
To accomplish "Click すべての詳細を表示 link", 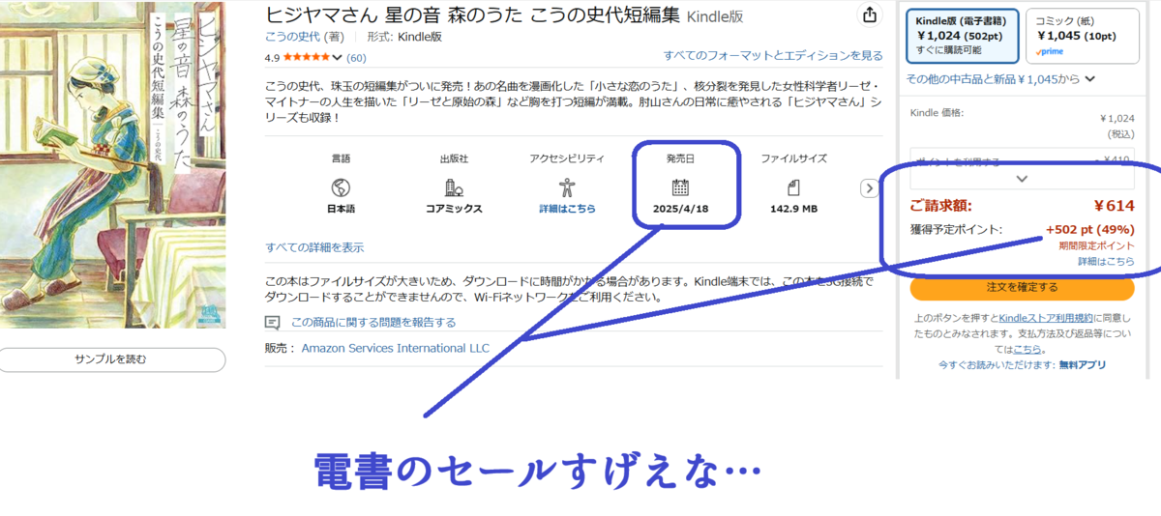I will click(x=314, y=247).
